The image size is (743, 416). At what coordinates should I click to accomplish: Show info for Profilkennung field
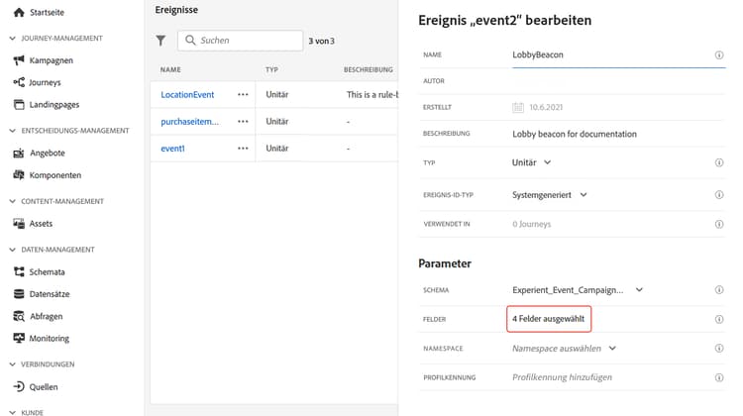click(719, 377)
